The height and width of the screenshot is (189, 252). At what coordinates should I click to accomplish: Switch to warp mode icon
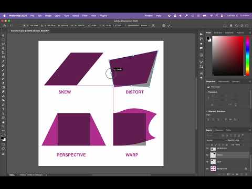[x=153, y=26]
